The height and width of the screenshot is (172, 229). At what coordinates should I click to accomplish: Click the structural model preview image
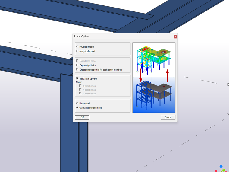point(154,78)
